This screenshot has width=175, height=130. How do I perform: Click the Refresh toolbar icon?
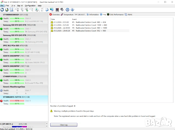coord(2,10)
